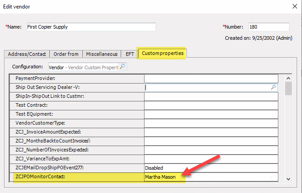
Task: Click the vendor Number field
Action: pos(269,27)
